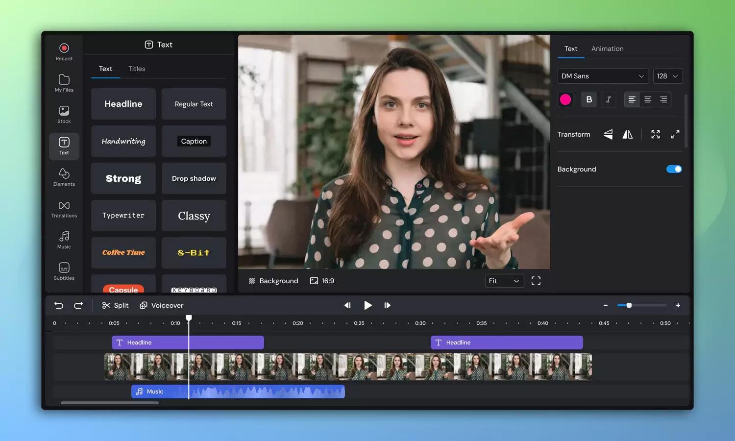Open the pink text color swatch
The image size is (735, 441).
pos(565,99)
